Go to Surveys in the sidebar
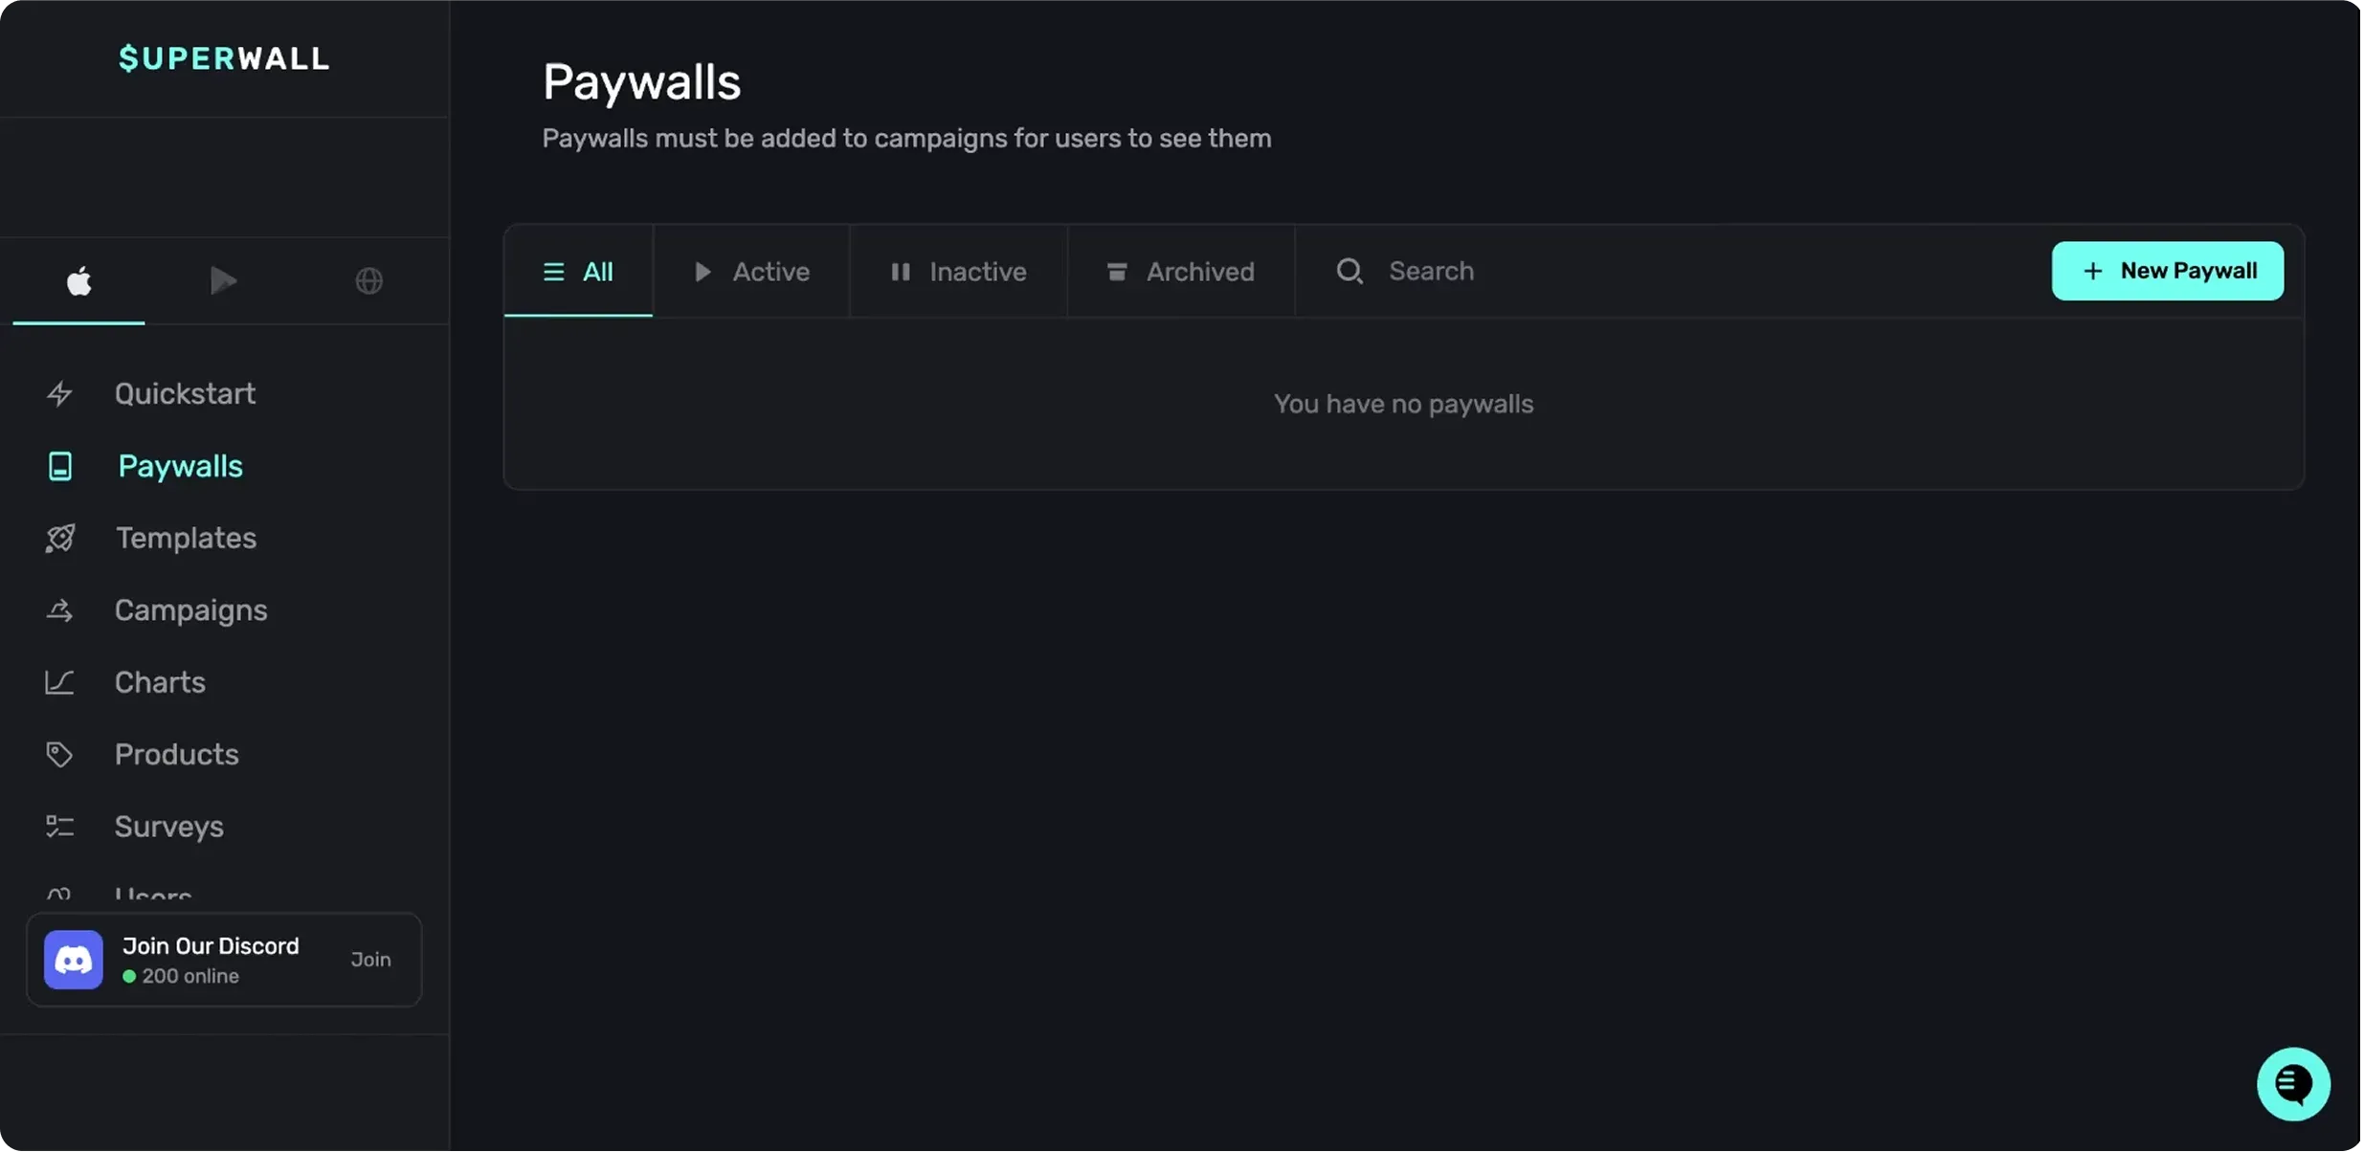This screenshot has height=1152, width=2364. pyautogui.click(x=168, y=827)
